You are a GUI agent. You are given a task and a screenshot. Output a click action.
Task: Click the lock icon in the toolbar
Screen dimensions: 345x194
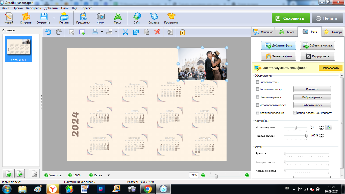point(182,32)
